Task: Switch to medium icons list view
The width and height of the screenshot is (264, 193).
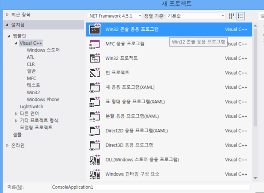Action: coord(241,16)
